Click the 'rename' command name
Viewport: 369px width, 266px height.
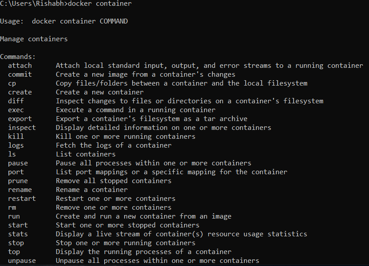[20, 190]
